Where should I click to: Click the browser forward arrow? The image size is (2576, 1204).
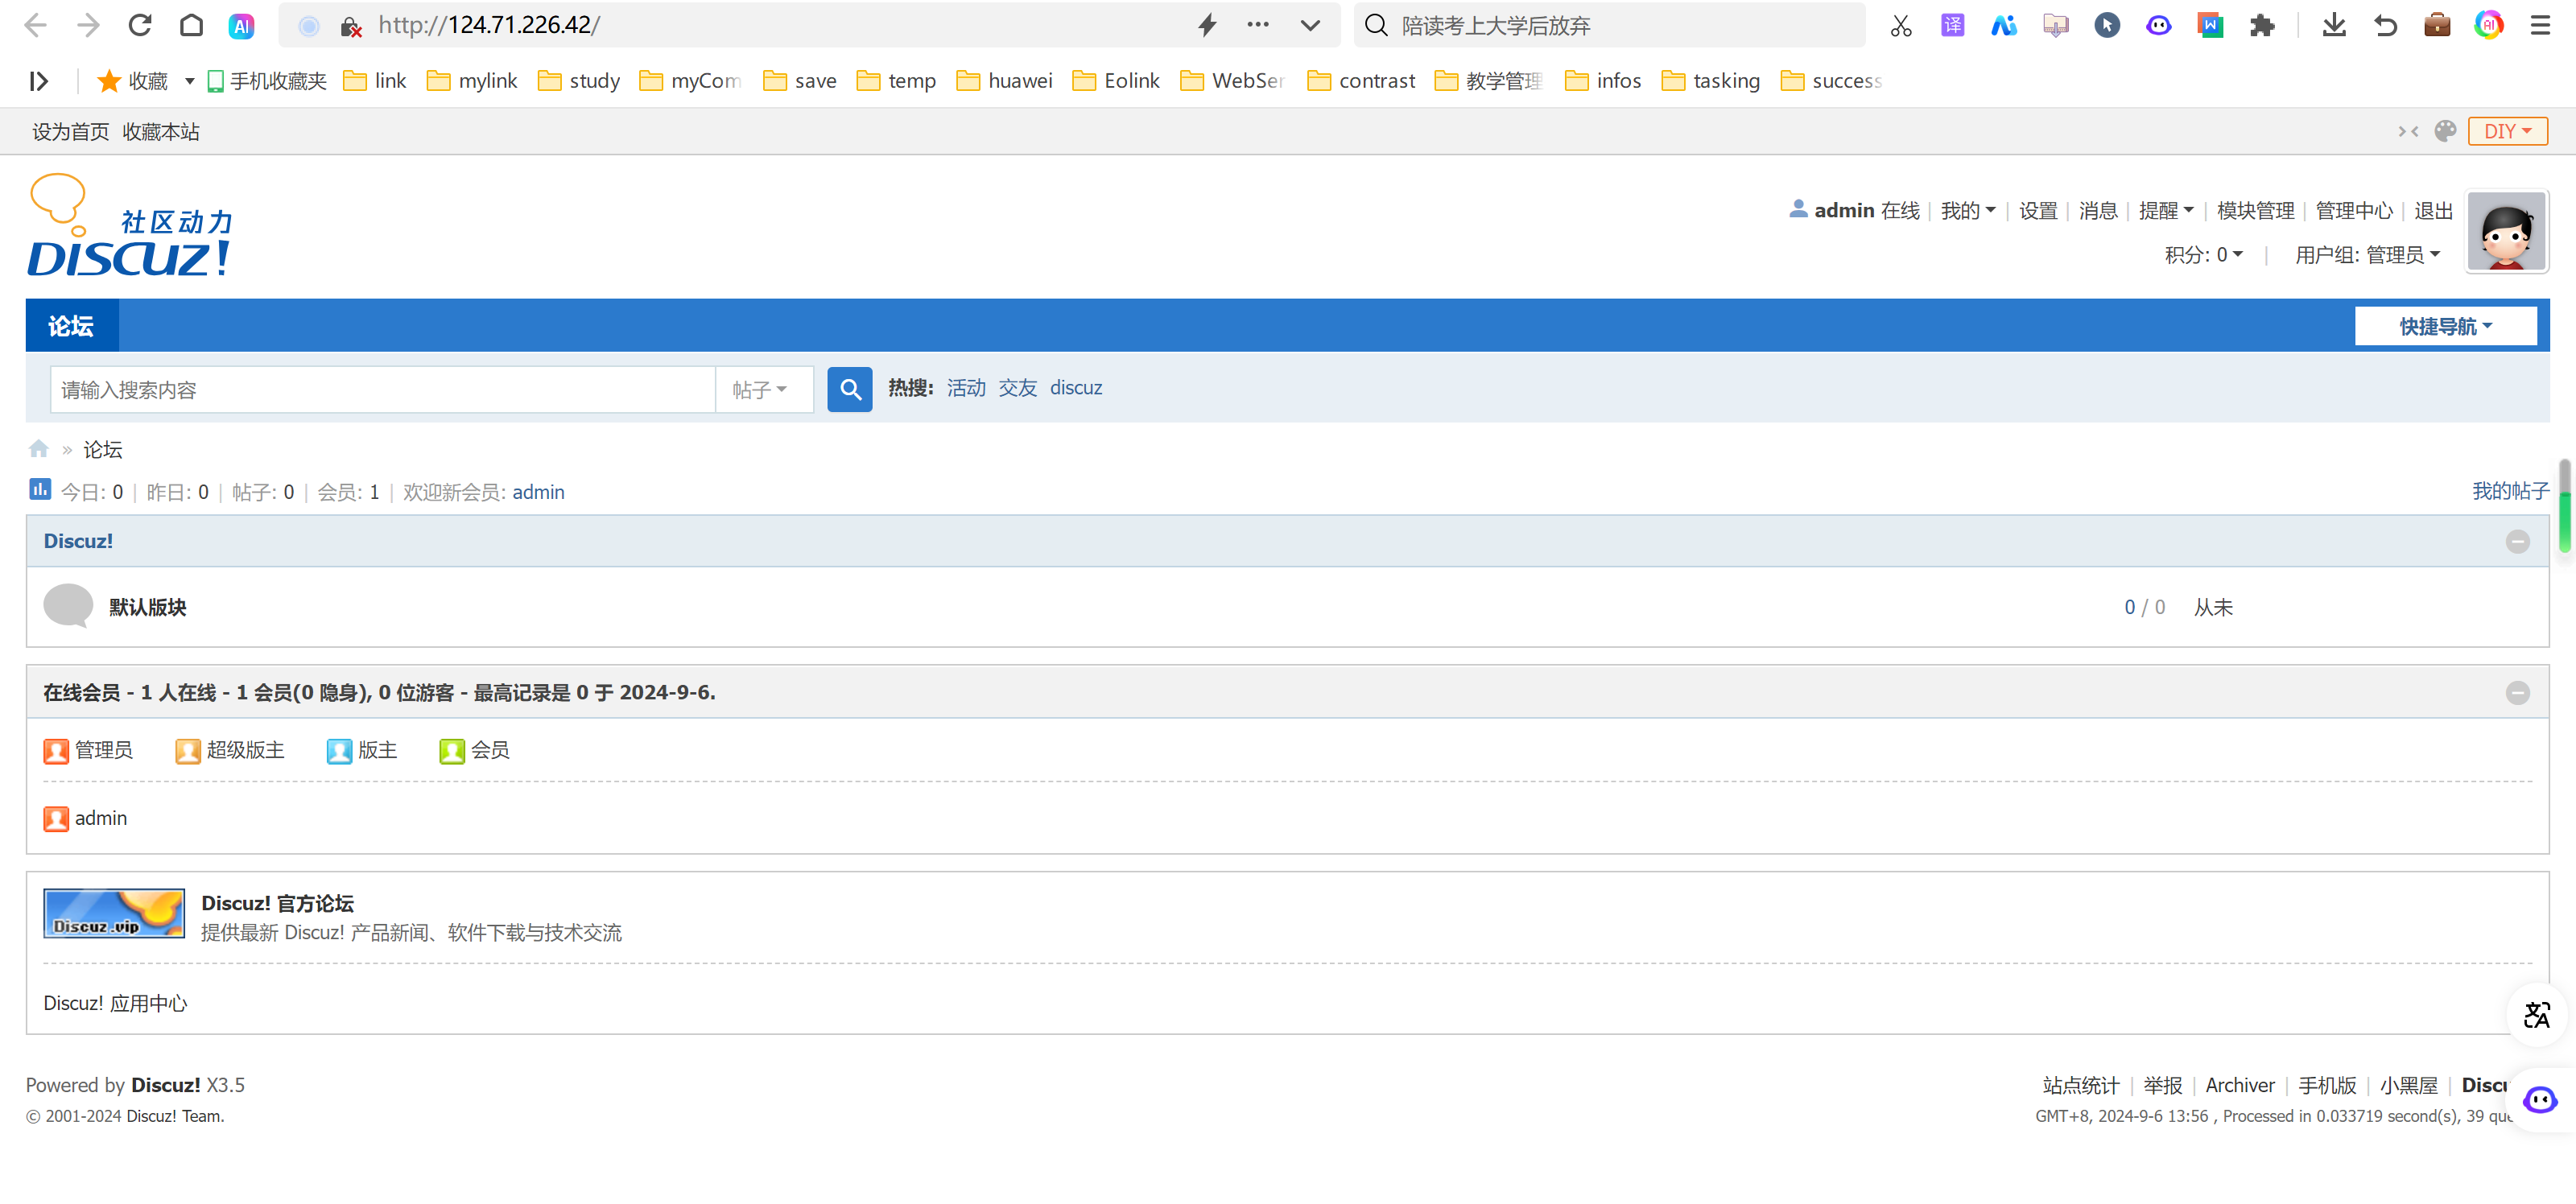pos(88,25)
